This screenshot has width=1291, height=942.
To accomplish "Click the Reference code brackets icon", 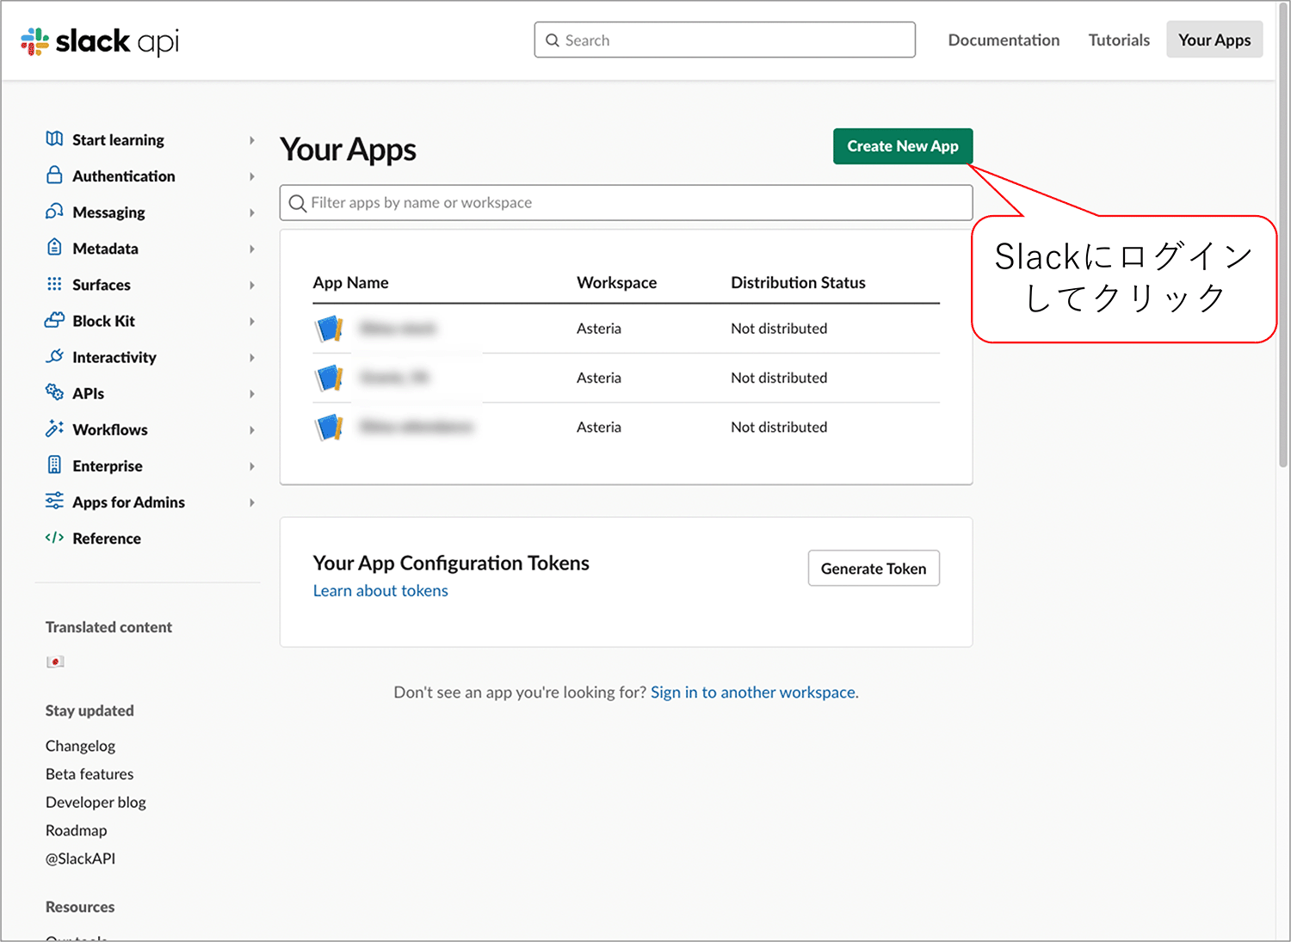I will click(54, 538).
